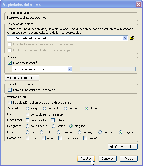
Task: Collapse with the Menos propiedades button
Action: 22,78
